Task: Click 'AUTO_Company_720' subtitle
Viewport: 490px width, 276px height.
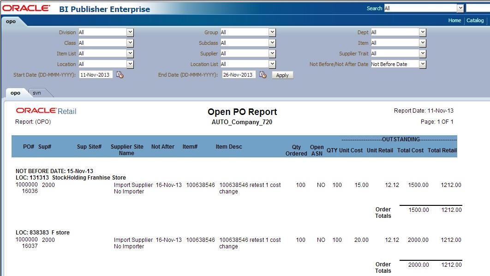Action: coord(242,122)
